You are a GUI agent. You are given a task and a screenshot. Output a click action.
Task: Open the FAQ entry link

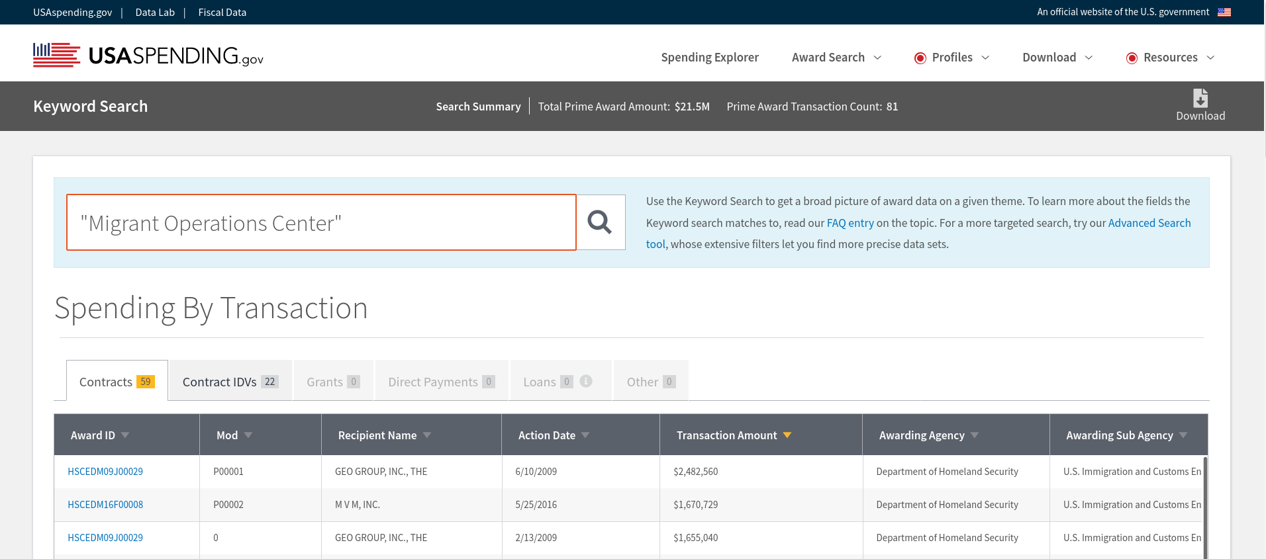pos(850,223)
